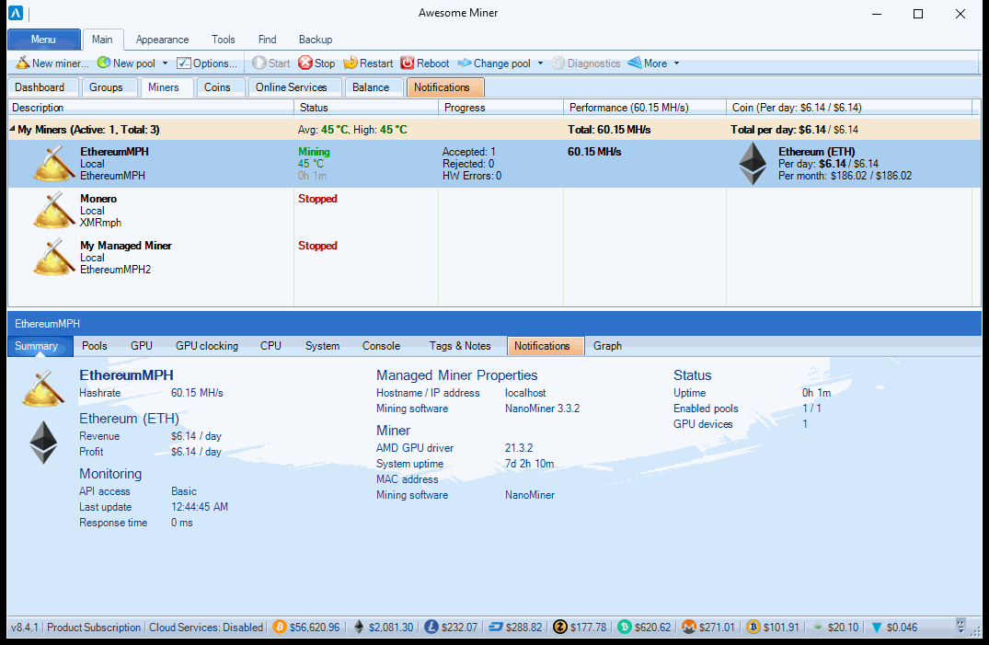Image resolution: width=989 pixels, height=645 pixels.
Task: Select the My Managed Miner gold-pile icon
Action: (x=53, y=257)
